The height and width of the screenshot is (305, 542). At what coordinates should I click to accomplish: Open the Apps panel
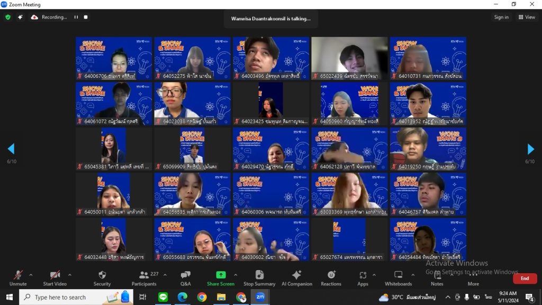363,279
